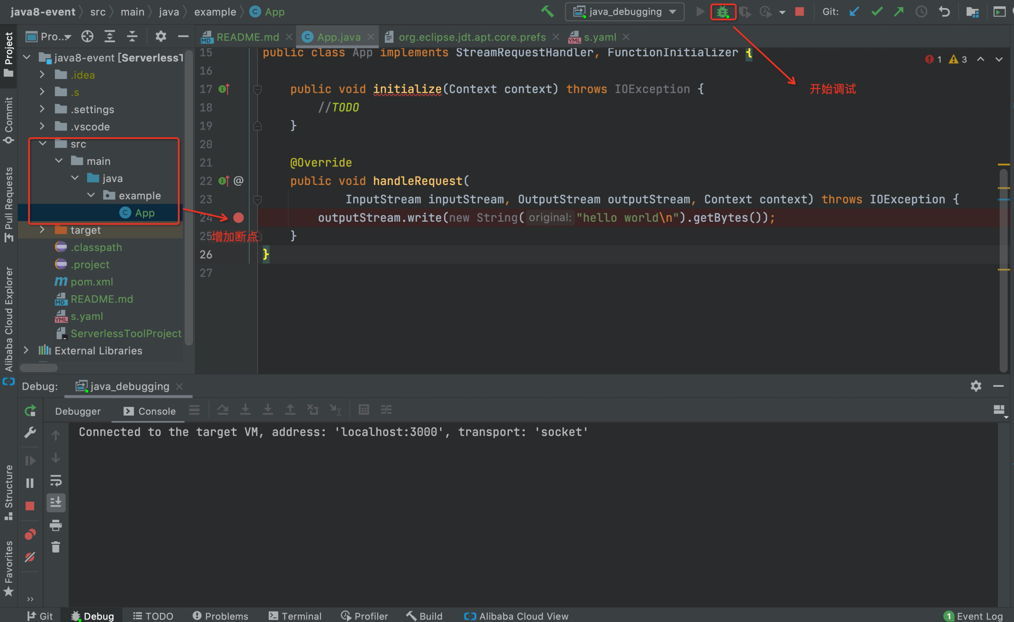Click the Mute Breakpoints icon
Image resolution: width=1014 pixels, height=622 pixels.
pyautogui.click(x=30, y=557)
